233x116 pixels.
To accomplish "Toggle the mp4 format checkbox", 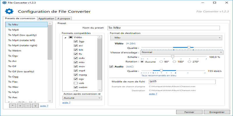I will tap(76, 70).
